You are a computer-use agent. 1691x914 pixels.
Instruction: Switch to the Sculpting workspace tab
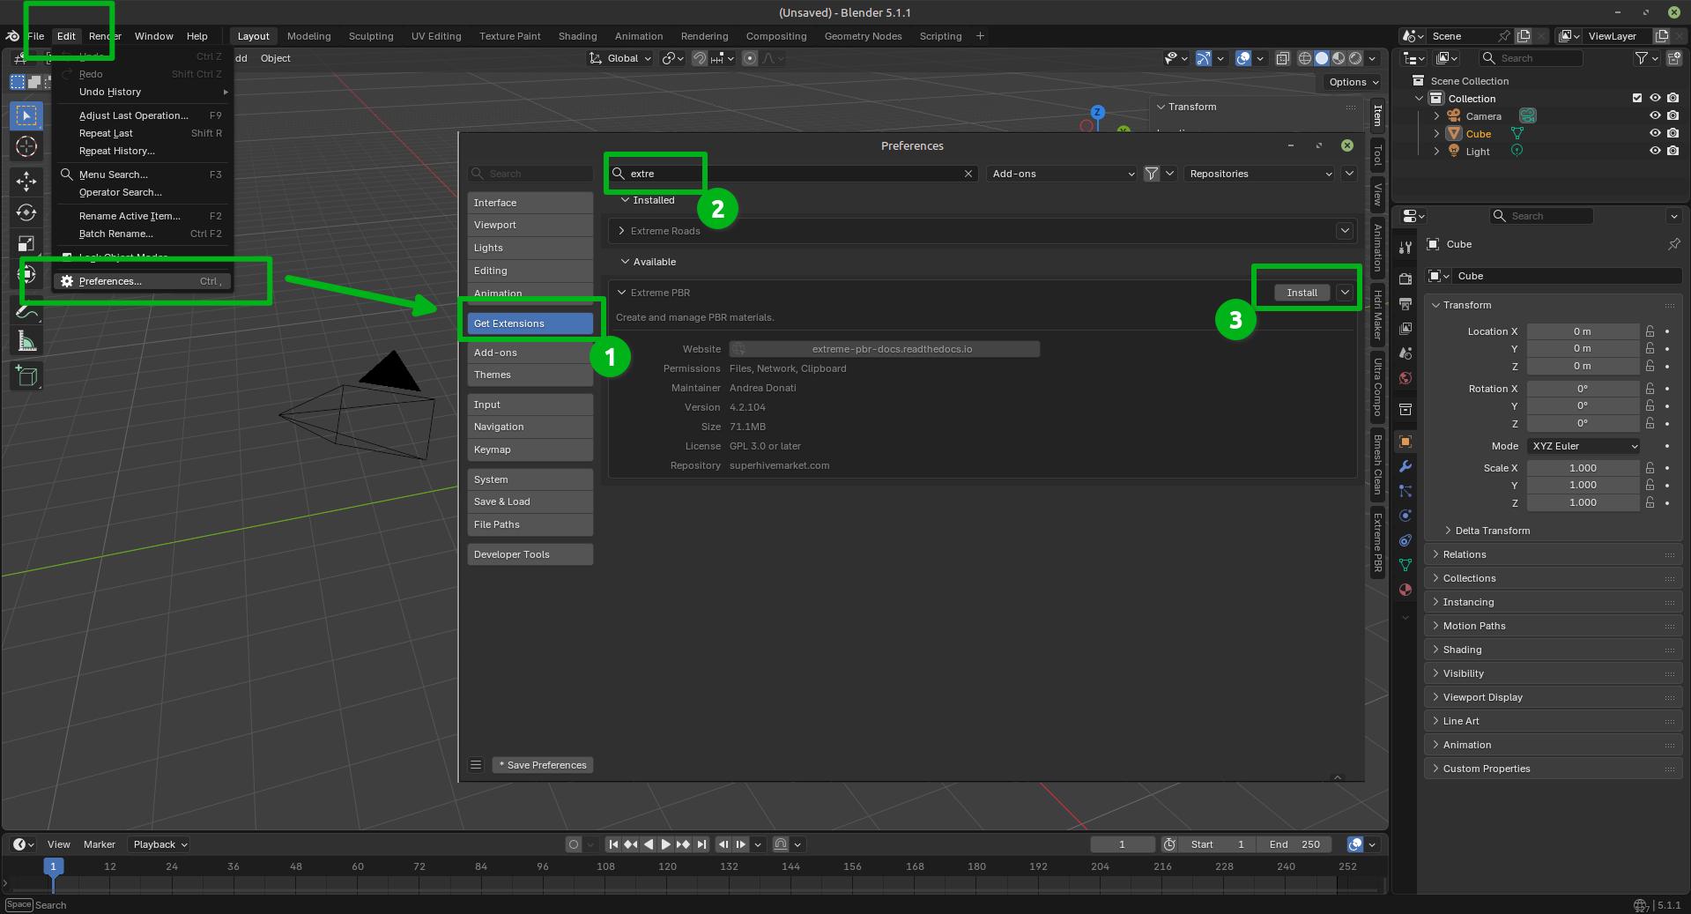[371, 36]
